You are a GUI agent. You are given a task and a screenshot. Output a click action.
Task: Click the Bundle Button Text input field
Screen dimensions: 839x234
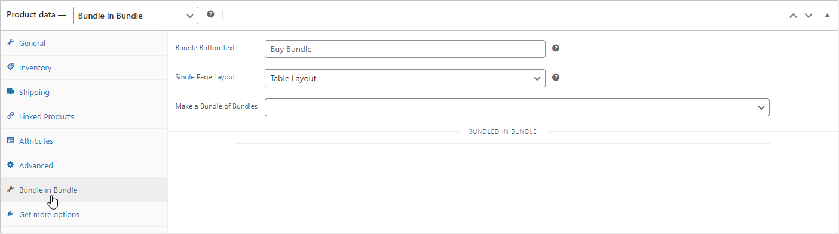click(x=405, y=49)
